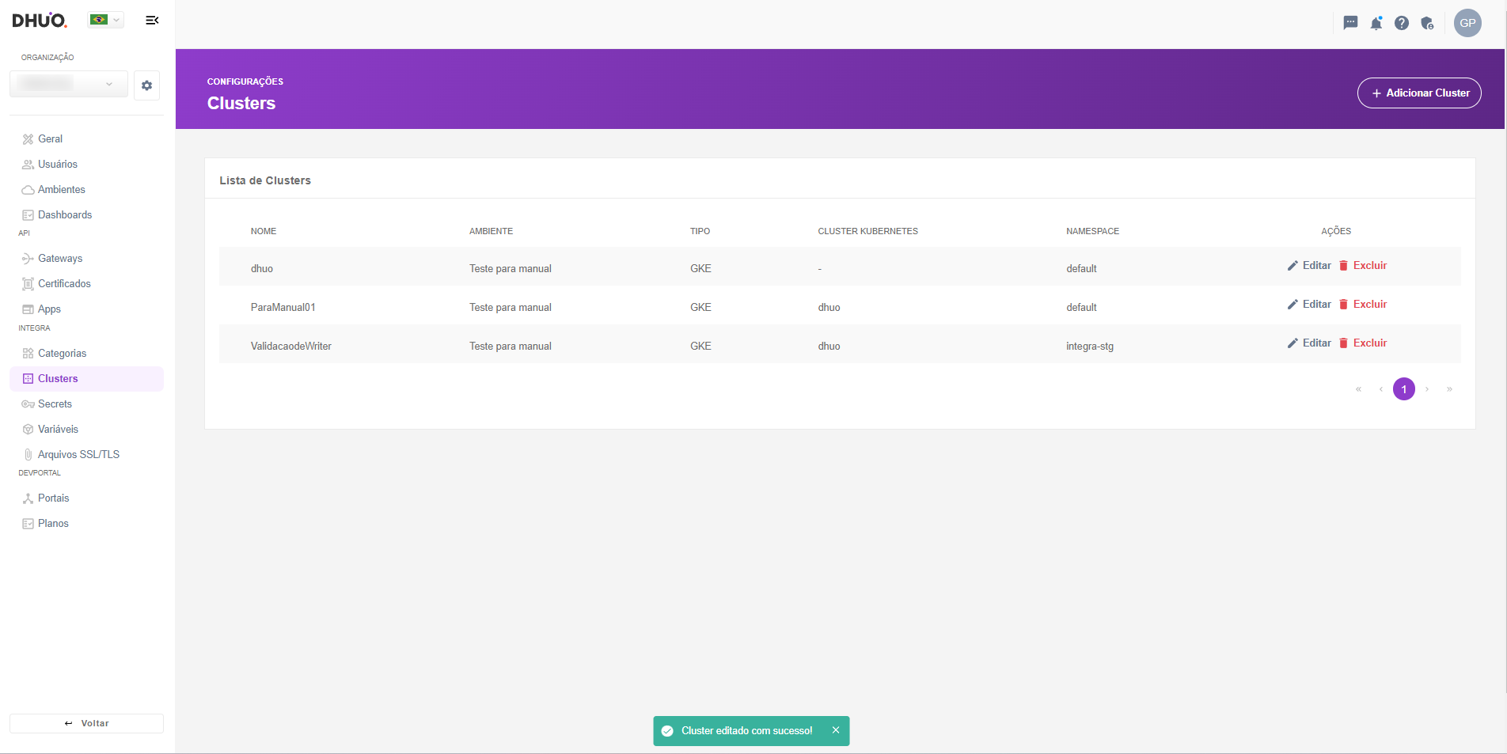Click the Lista de Clusters heading

click(x=265, y=180)
